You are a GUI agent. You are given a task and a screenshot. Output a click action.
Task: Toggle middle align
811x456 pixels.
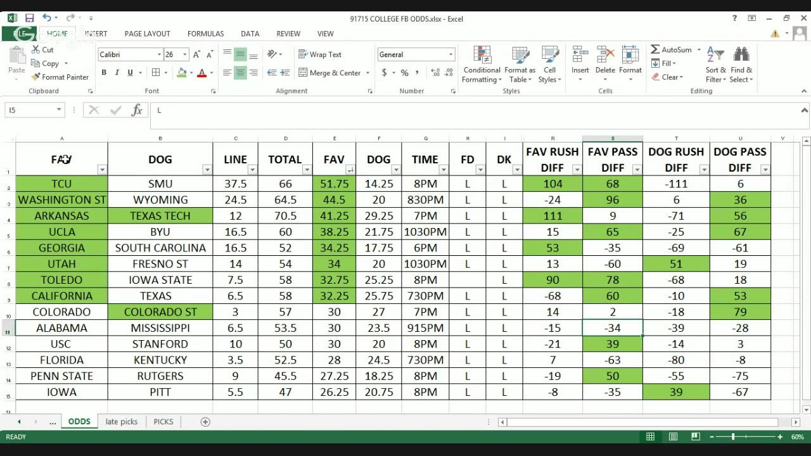tap(240, 54)
